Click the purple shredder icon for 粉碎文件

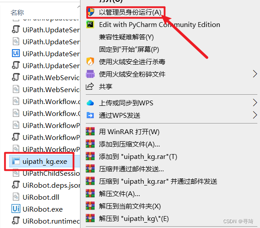point(90,74)
